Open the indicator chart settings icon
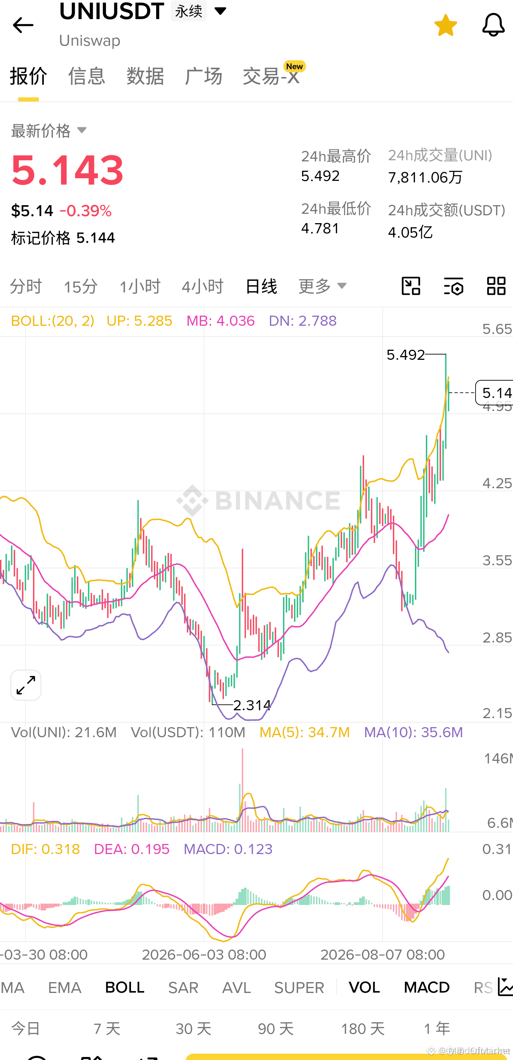This screenshot has height=1060, width=513. pos(505,987)
